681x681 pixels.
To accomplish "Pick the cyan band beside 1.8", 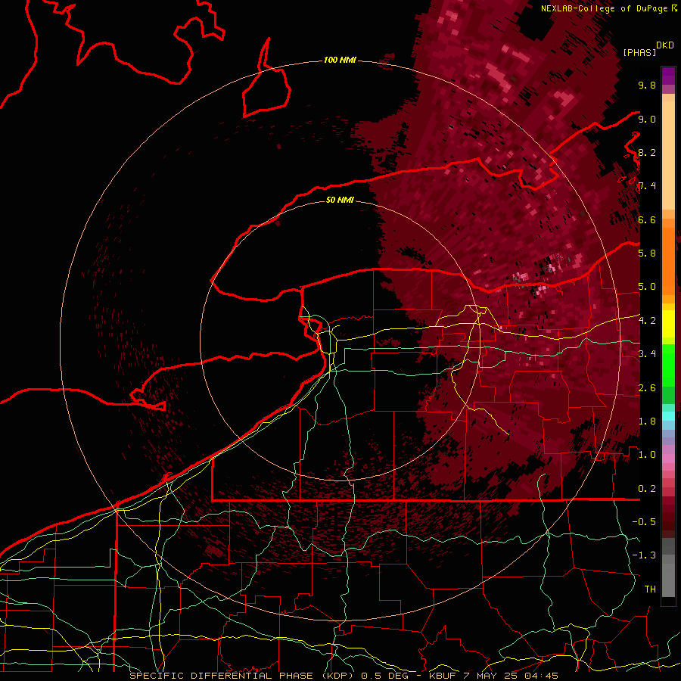I will (668, 416).
